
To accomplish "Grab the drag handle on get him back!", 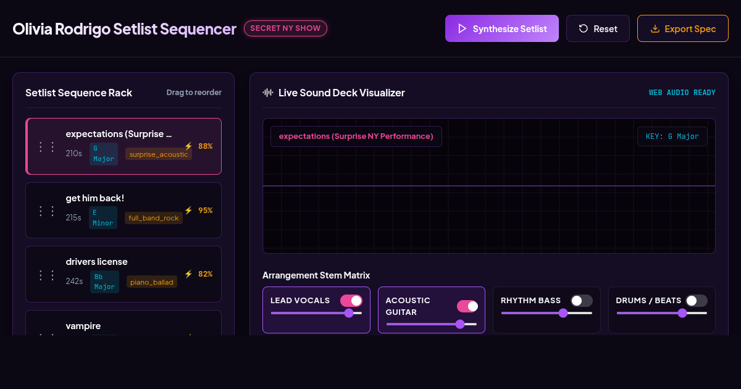I will tap(47, 211).
